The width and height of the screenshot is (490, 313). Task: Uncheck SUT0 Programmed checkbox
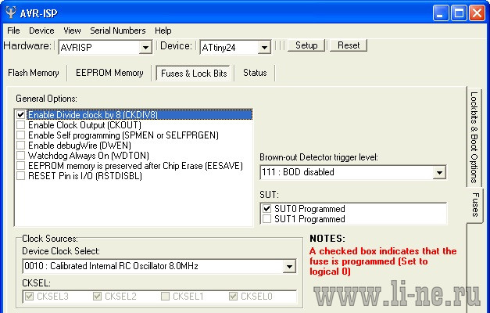pos(266,208)
